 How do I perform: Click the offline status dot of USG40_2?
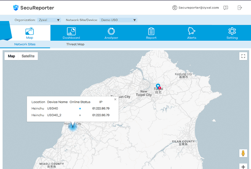pos(80,115)
